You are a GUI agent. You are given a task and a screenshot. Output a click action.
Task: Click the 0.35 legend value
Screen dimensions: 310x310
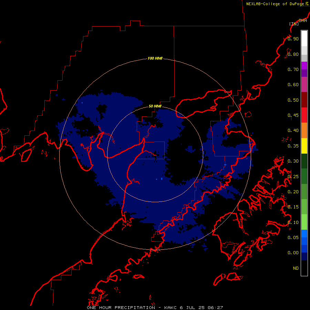tap(293, 146)
